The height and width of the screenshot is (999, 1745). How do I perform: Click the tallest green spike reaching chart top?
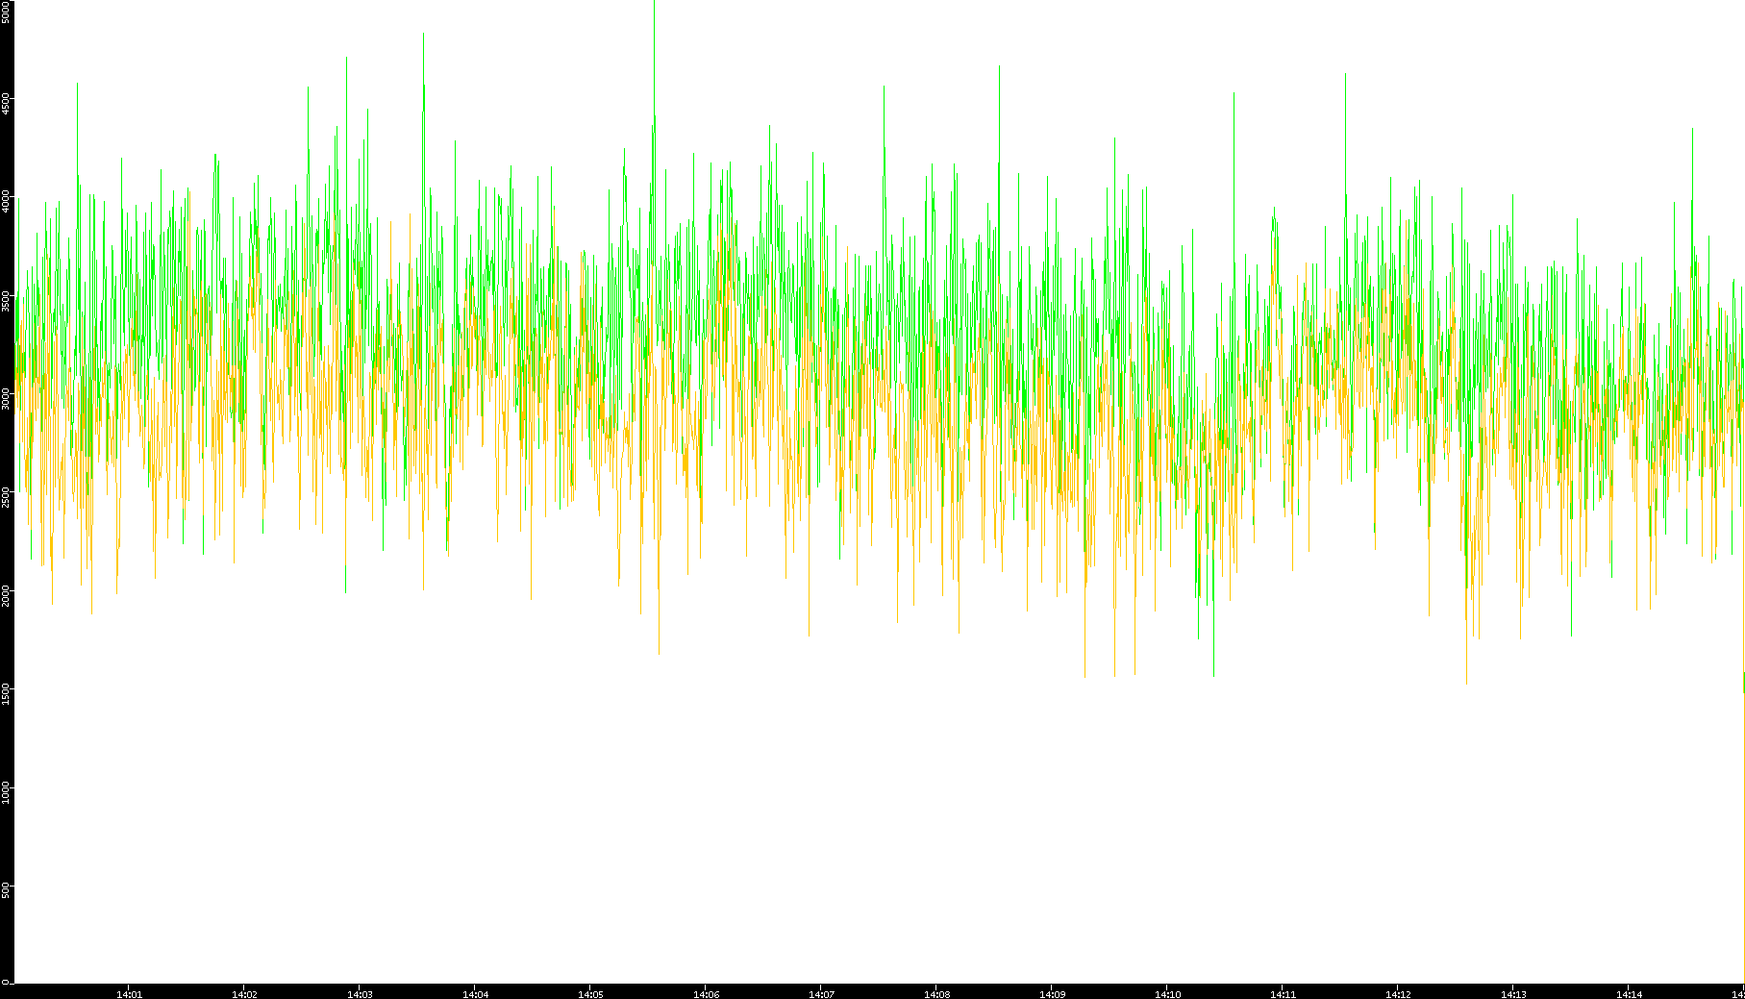click(x=654, y=19)
